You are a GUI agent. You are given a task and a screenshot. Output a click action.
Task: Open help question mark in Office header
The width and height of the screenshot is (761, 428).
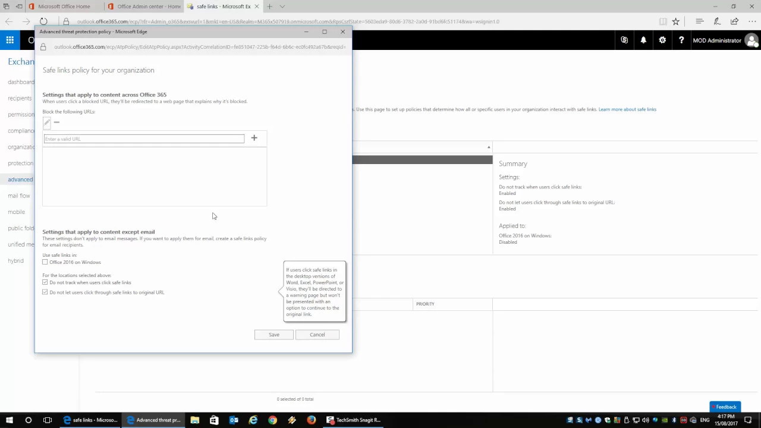(x=681, y=40)
